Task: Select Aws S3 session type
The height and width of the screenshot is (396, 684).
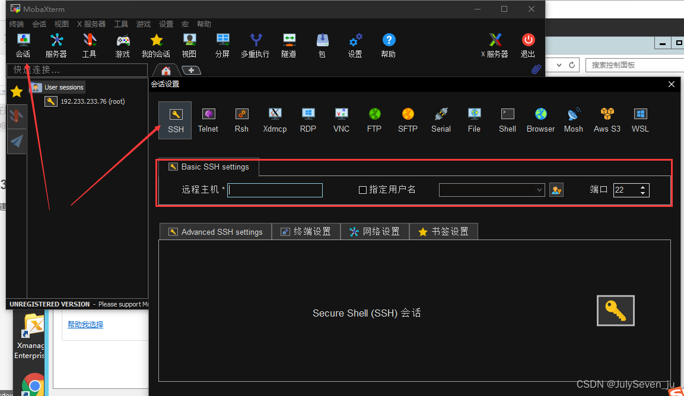Action: coord(607,120)
